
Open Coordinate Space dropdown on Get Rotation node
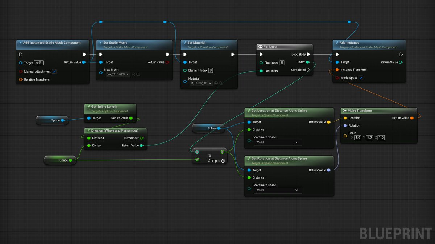277,190
